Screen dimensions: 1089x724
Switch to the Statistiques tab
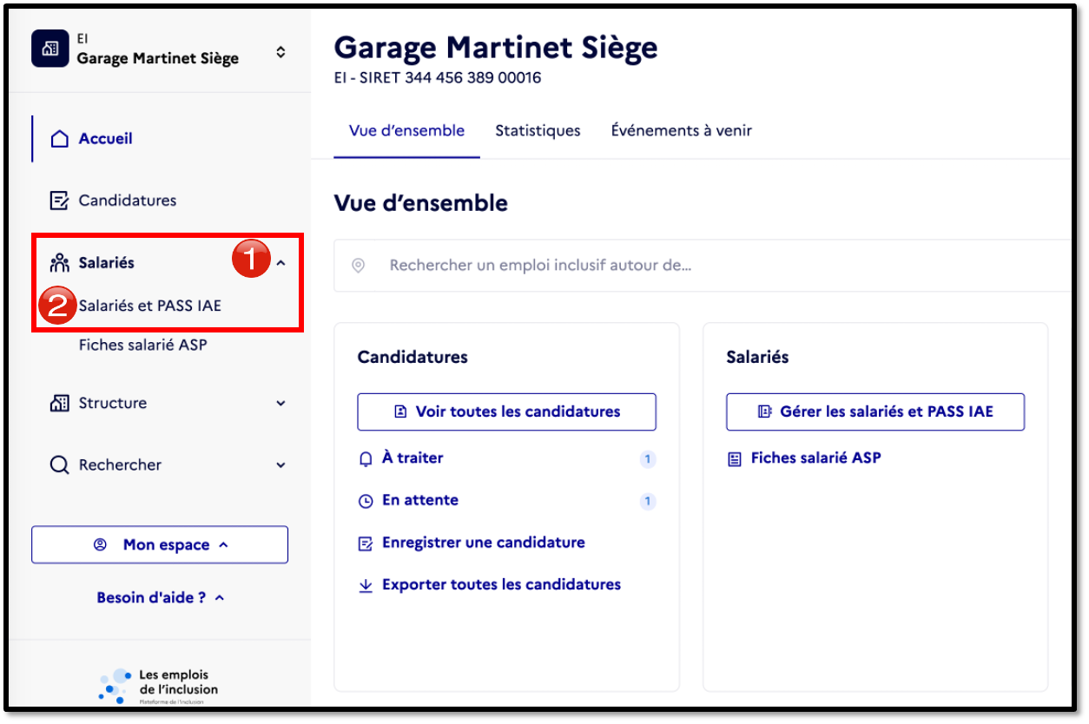point(538,131)
